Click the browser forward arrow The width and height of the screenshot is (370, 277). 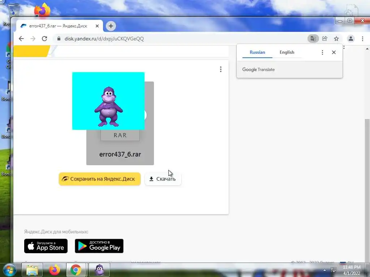[33, 39]
